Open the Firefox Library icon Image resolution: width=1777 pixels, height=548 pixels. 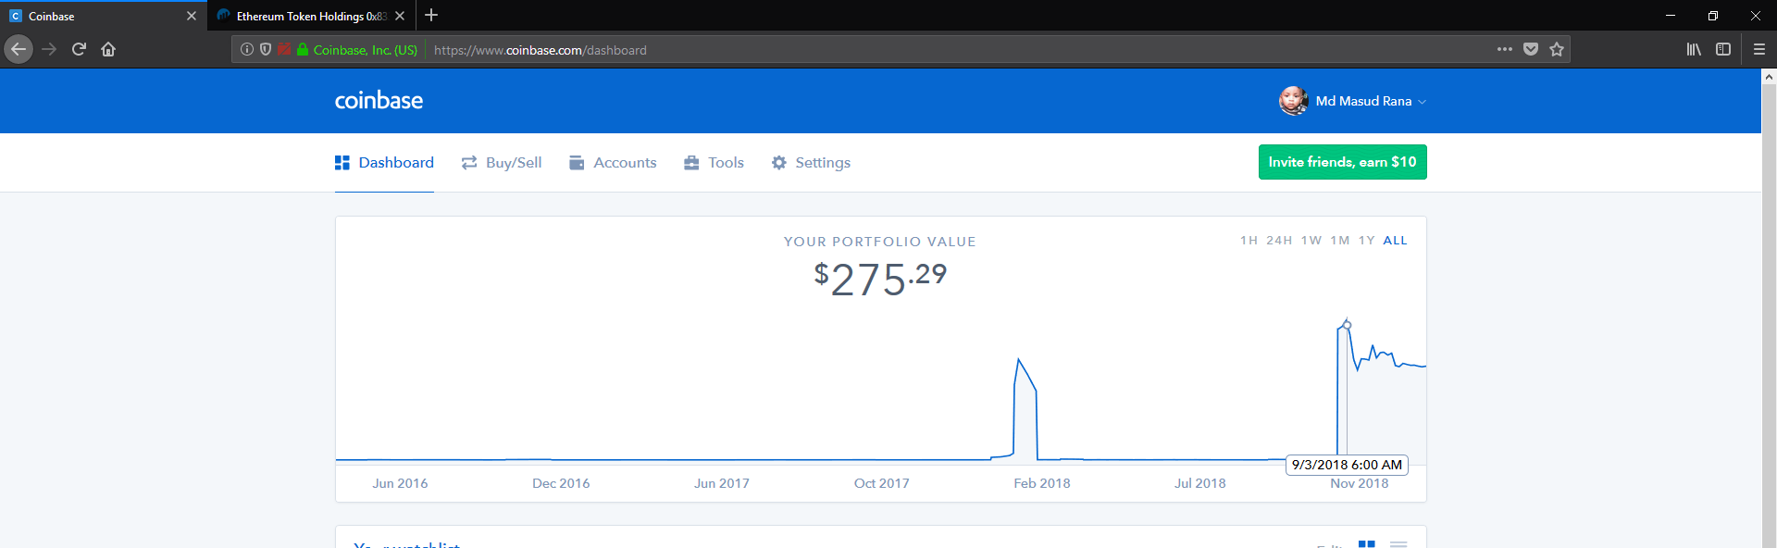point(1694,49)
